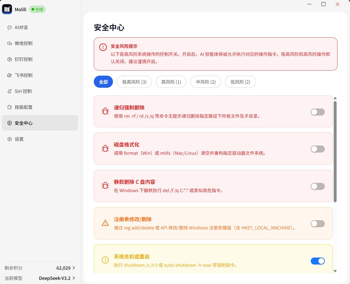The height and width of the screenshot is (284, 350).
Task: Turn on 磁盘格式化 permission
Action: tap(317, 149)
